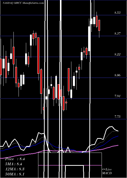The width and height of the screenshot is (127, 178).
Task: Click the 8.53 price axis label
Action: [117, 13]
